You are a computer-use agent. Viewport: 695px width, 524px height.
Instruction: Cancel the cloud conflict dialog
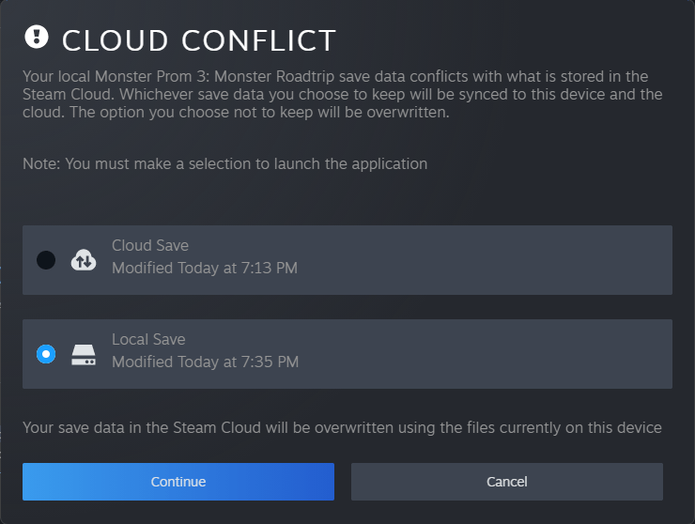tap(506, 482)
